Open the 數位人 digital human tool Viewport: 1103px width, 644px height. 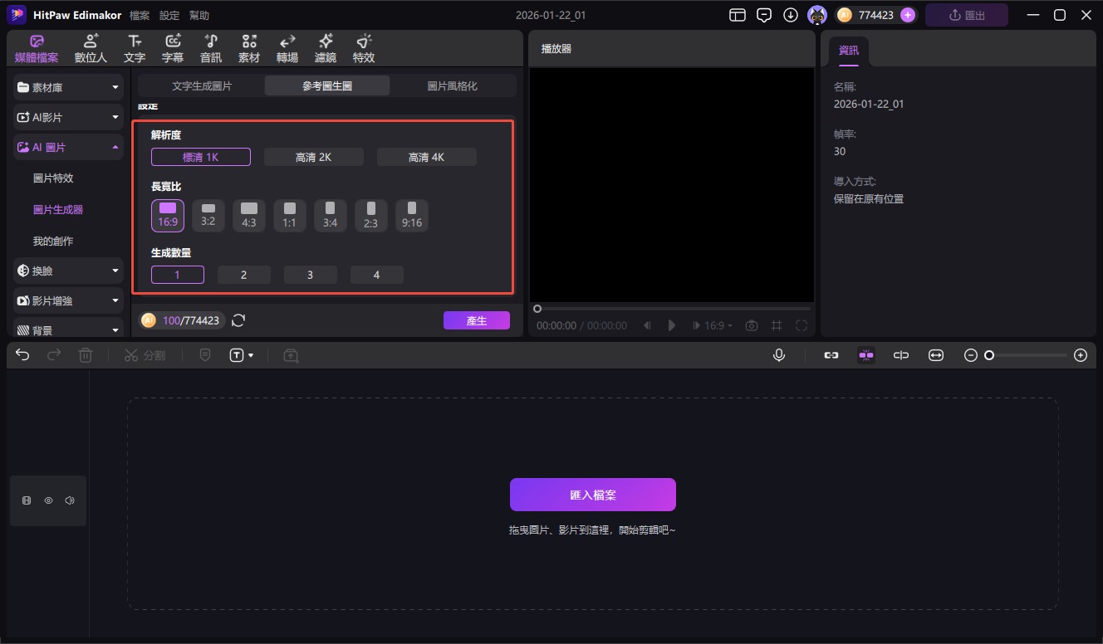pyautogui.click(x=91, y=48)
